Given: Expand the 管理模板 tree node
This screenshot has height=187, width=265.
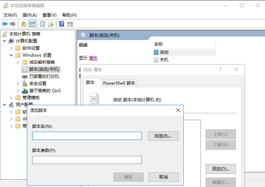Looking at the screenshot, I should pos(11,98).
